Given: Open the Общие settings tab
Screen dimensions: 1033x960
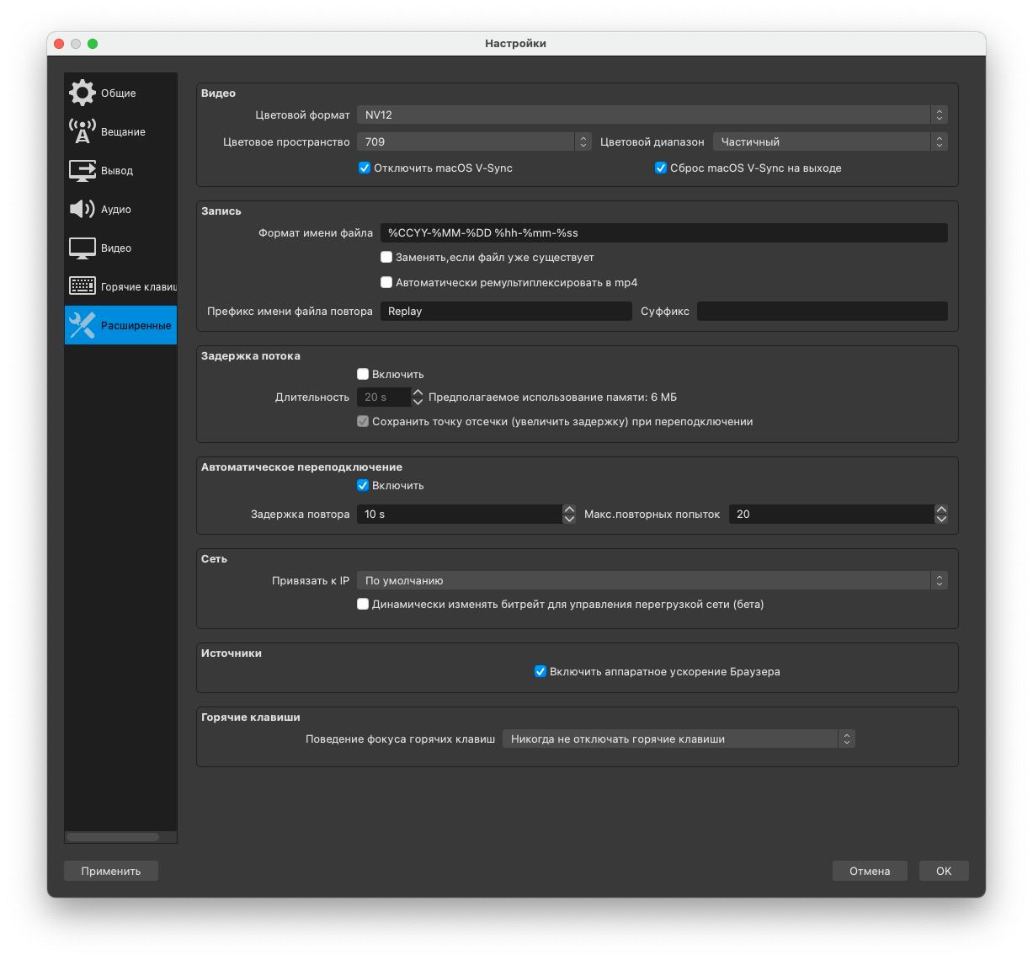Looking at the screenshot, I should point(120,93).
